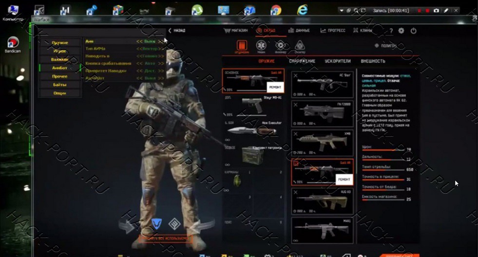Click the Урон stat bar

383,150
